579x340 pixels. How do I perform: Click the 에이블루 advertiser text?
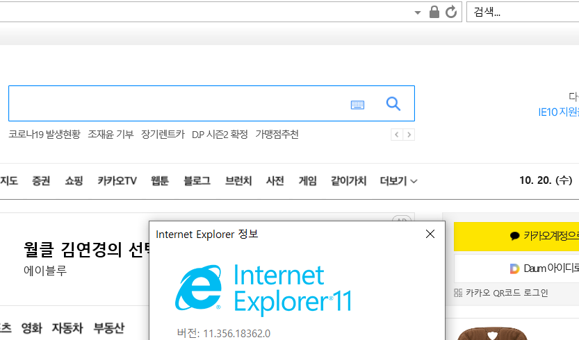[x=45, y=271]
